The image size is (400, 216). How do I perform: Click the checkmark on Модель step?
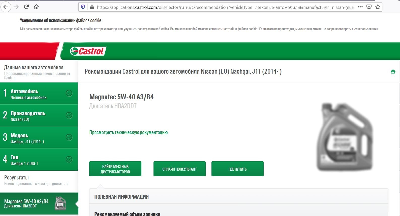(x=69, y=137)
